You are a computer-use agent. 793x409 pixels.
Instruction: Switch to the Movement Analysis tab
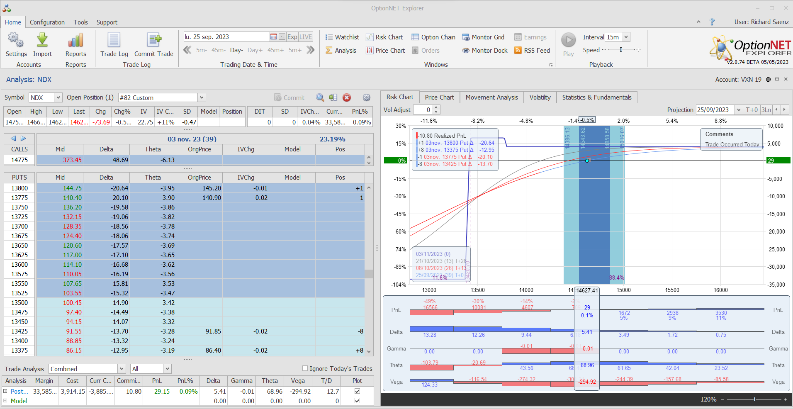pyautogui.click(x=491, y=97)
